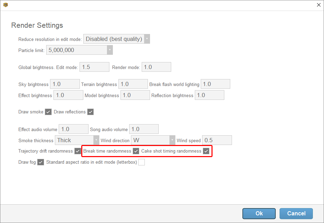Toggle the Draw fog checkbox
324x223 pixels.
click(x=41, y=162)
